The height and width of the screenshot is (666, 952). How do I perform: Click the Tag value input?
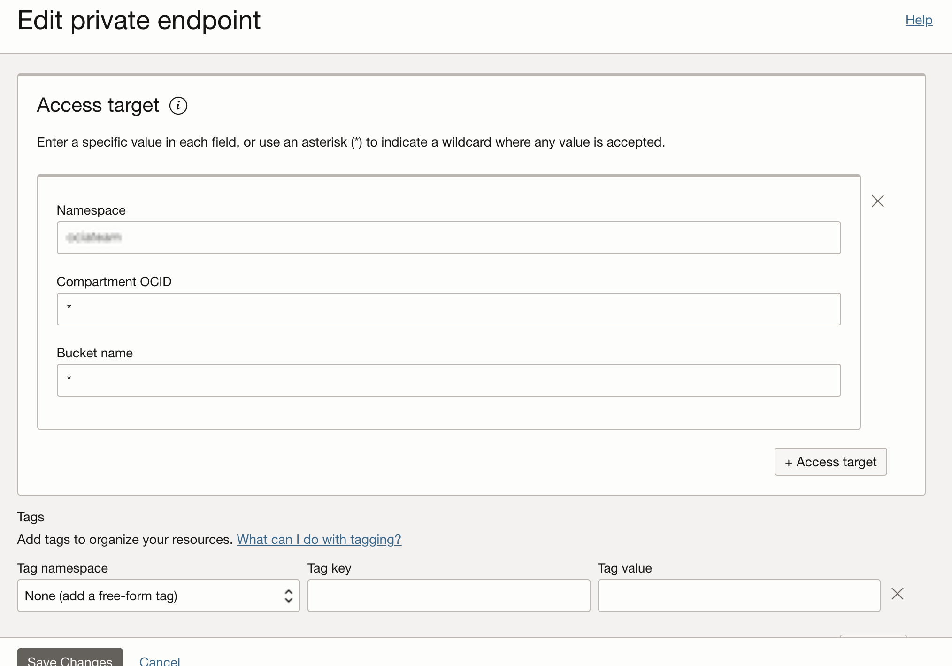pyautogui.click(x=738, y=596)
